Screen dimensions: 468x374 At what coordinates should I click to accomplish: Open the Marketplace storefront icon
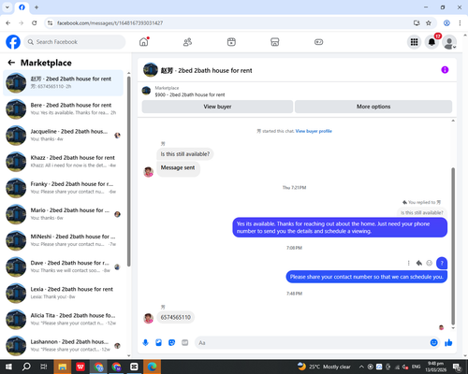pyautogui.click(x=275, y=42)
